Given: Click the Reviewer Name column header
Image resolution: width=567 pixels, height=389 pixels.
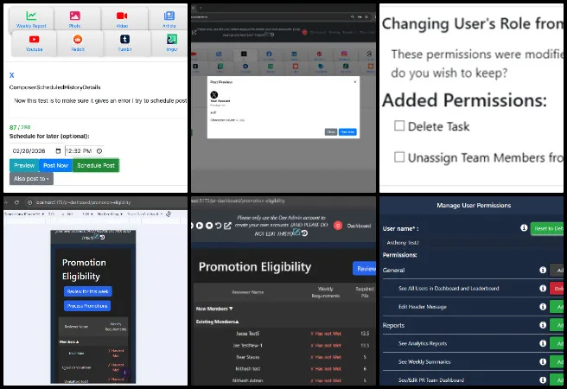Looking at the screenshot, I should pyautogui.click(x=248, y=292).
